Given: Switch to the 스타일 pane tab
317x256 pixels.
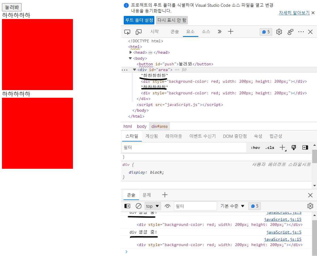Looking at the screenshot, I should click(x=132, y=136).
